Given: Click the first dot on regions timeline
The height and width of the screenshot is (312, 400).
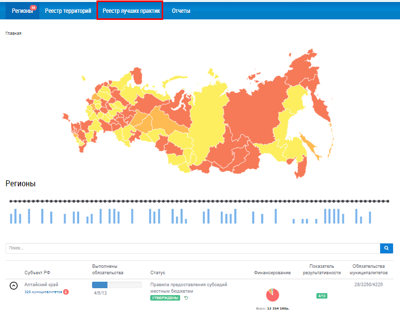Looking at the screenshot, I should click(10, 201).
